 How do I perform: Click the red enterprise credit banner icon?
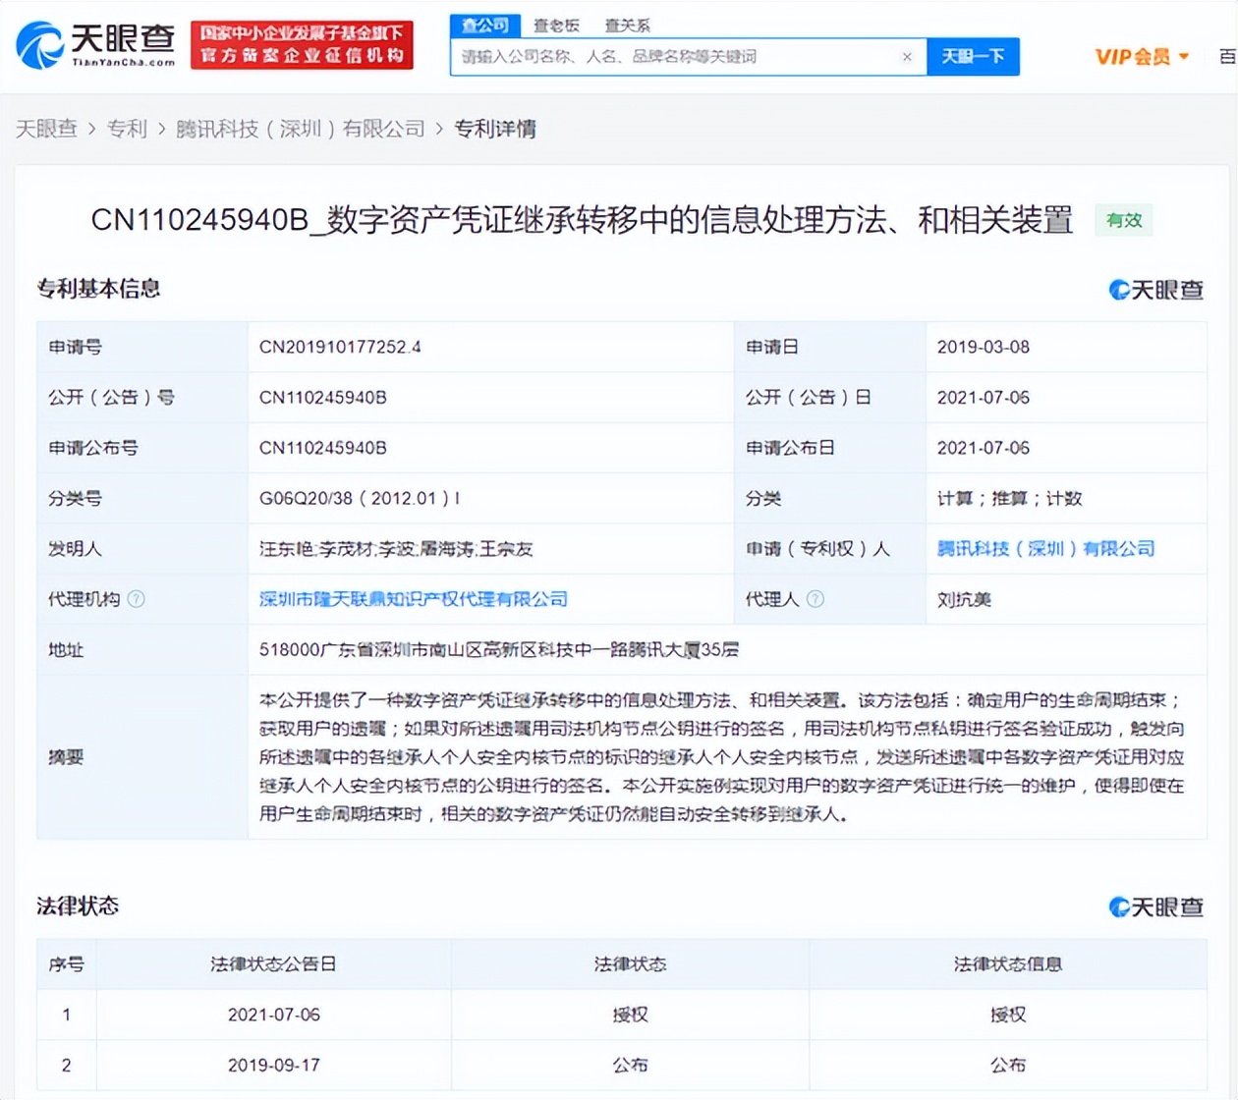302,44
